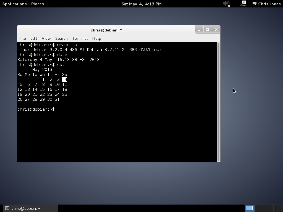283x212 pixels.
Task: Click the 'Linux debian 3.2.0-4-486' output line
Action: 90,50
